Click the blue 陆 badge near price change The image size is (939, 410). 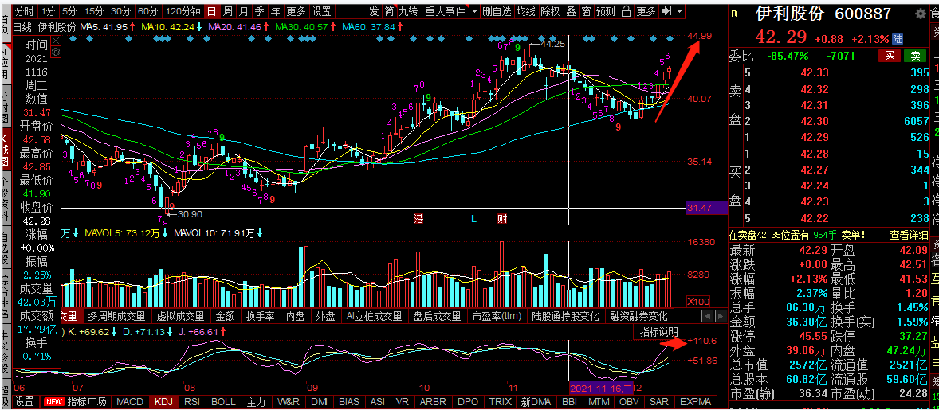click(898, 39)
